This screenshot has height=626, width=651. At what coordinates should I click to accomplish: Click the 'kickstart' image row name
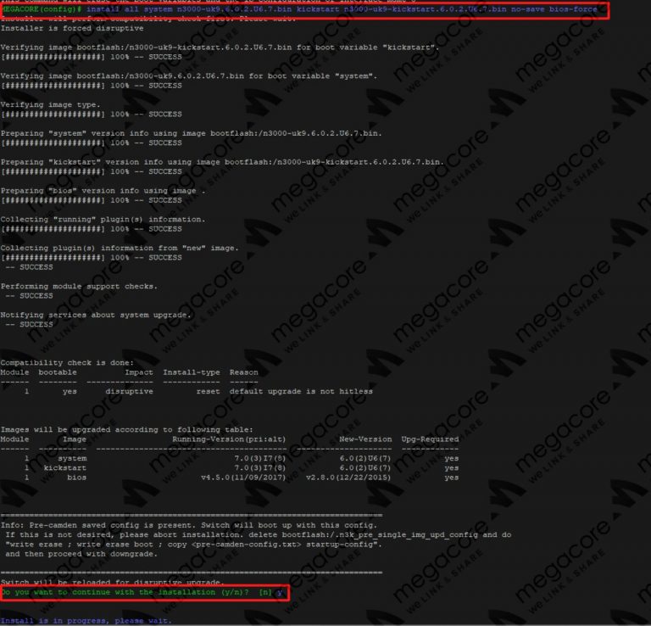click(65, 467)
